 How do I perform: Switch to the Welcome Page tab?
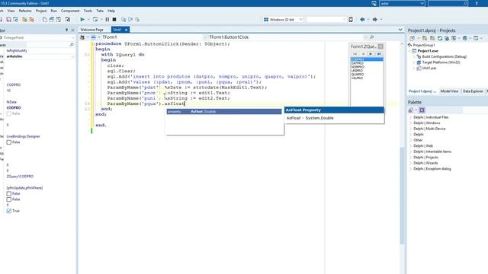tap(91, 30)
